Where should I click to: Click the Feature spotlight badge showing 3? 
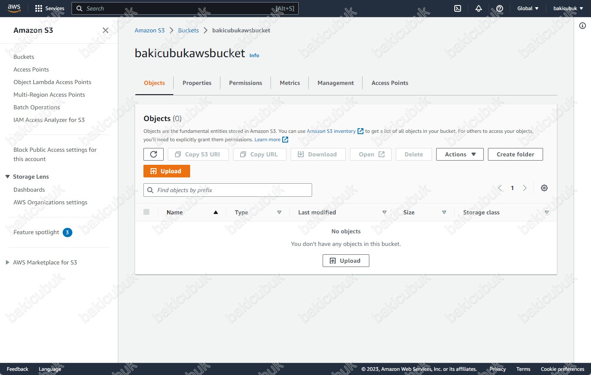pos(67,232)
